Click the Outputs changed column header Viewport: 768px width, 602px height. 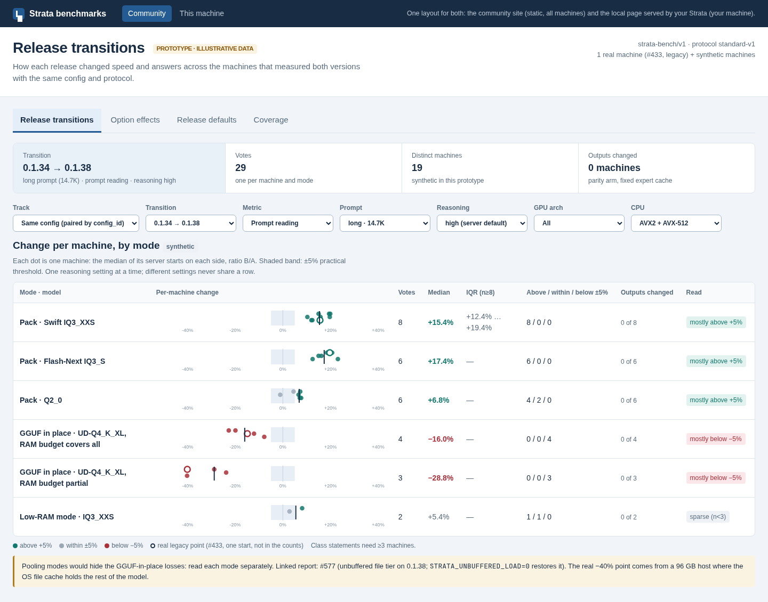coord(647,292)
